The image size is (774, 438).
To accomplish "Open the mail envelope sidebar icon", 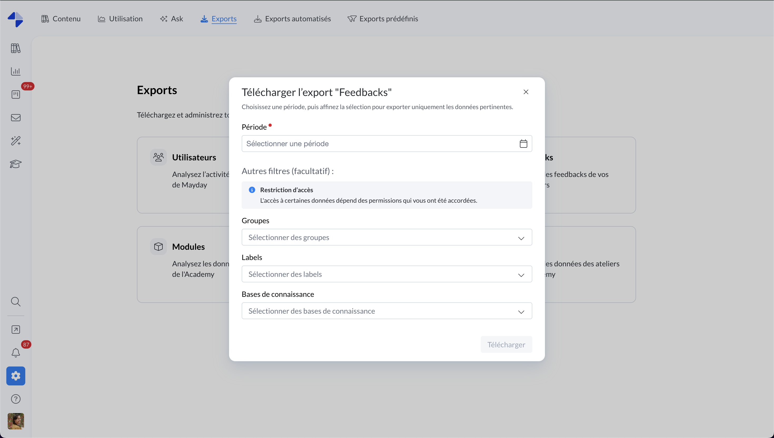I will click(x=16, y=118).
